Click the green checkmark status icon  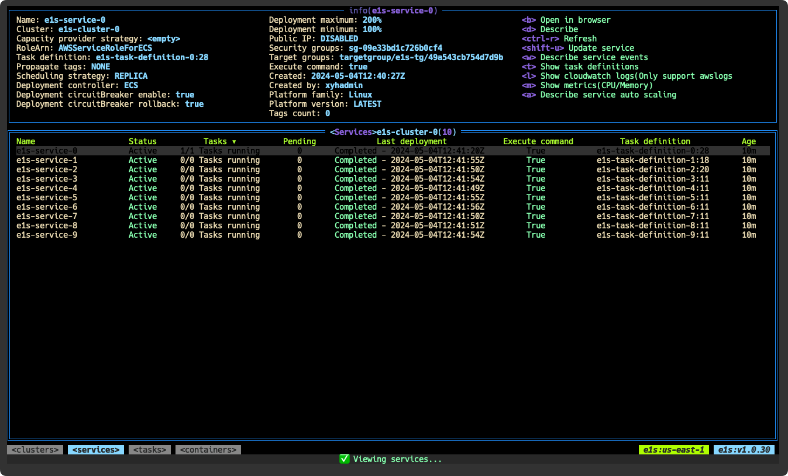[x=344, y=459]
